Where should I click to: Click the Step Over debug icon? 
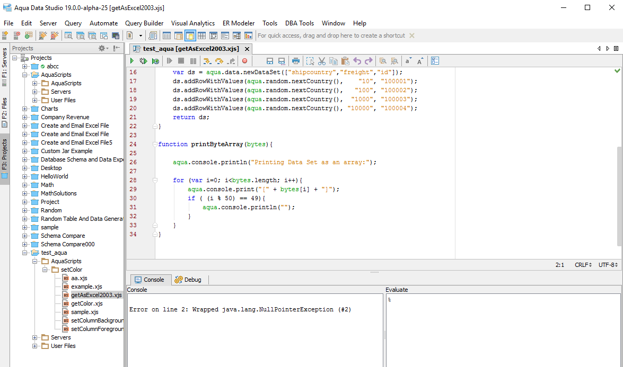tap(219, 61)
